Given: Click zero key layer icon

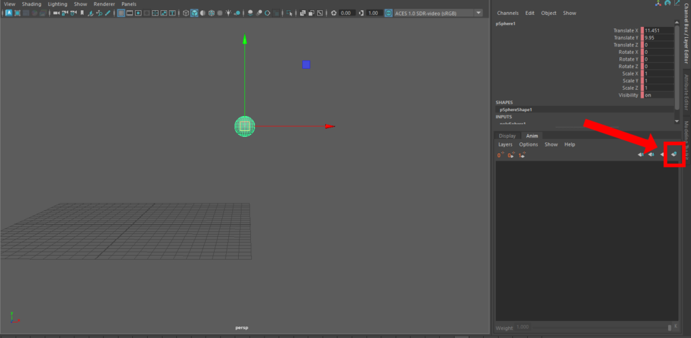Looking at the screenshot, I should [x=501, y=154].
